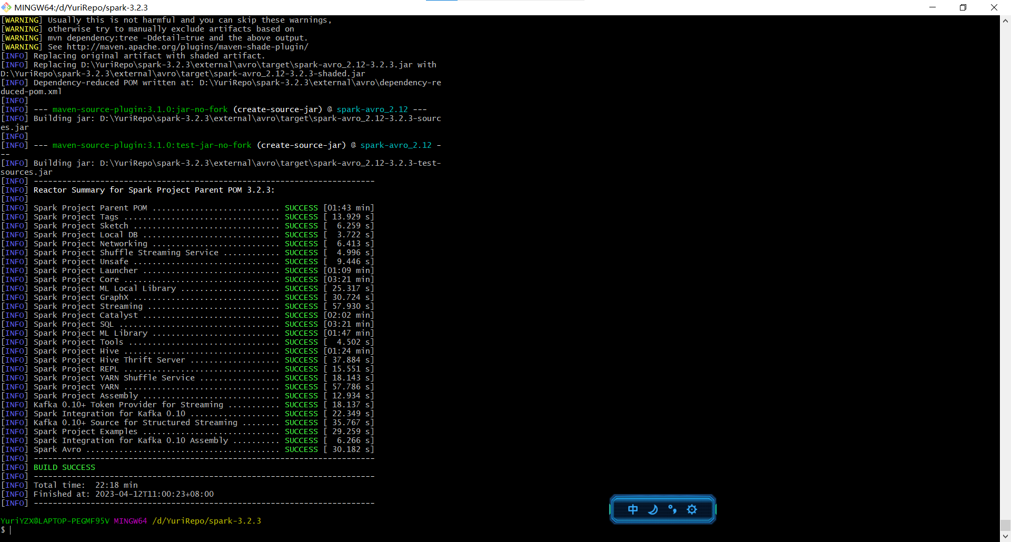Image resolution: width=1011 pixels, height=542 pixels.
Task: Minimize the MINGW64 terminal window
Action: tap(933, 7)
